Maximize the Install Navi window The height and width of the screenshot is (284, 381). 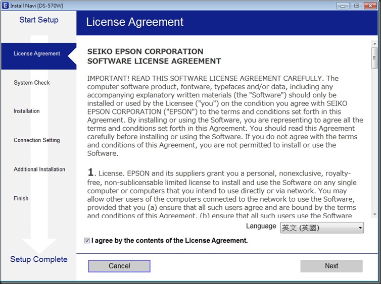tap(356, 6)
